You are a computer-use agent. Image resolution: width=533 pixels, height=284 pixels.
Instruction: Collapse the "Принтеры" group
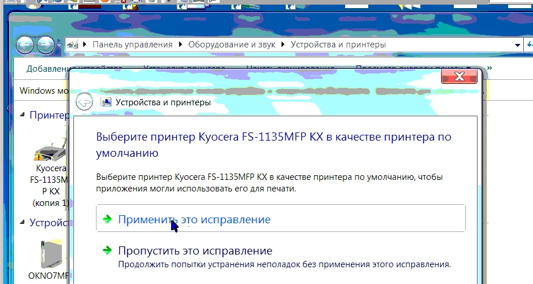click(x=23, y=115)
